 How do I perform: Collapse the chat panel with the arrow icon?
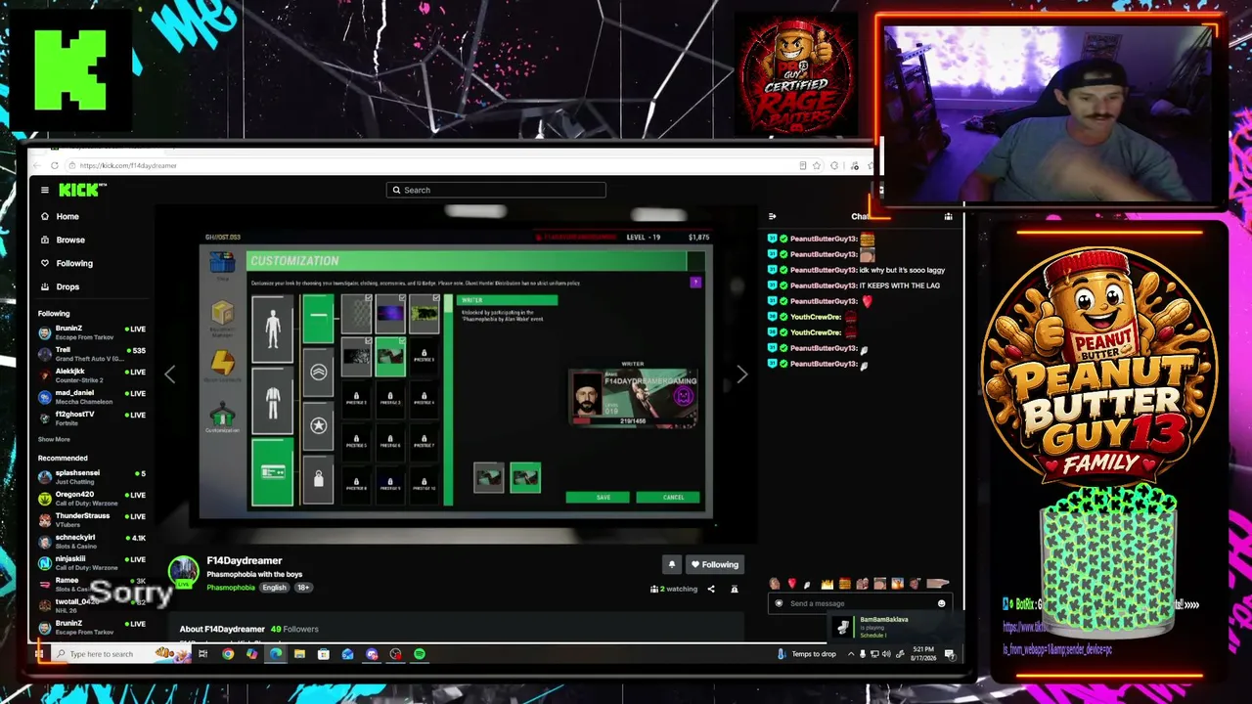click(x=772, y=216)
